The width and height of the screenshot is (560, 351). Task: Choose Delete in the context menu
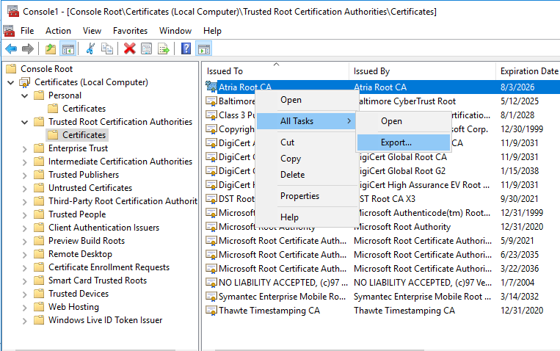tap(307, 175)
